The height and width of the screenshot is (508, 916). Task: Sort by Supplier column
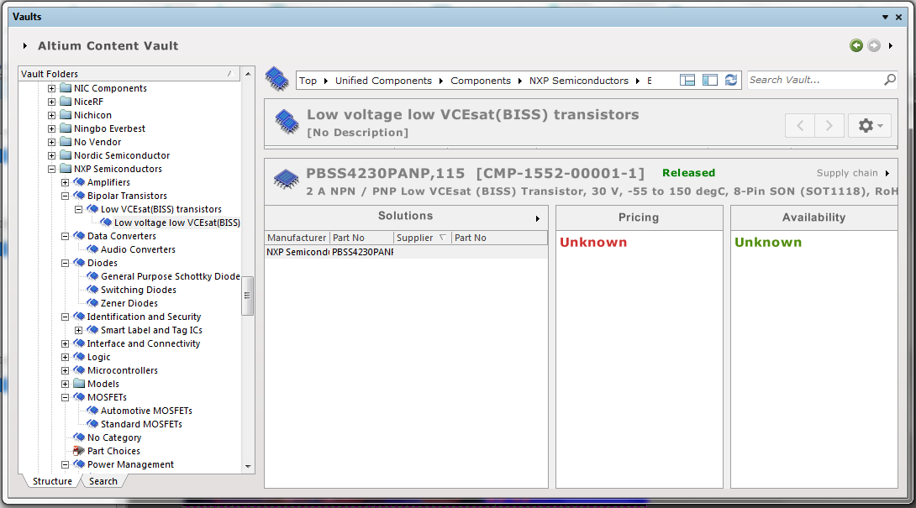(x=423, y=238)
